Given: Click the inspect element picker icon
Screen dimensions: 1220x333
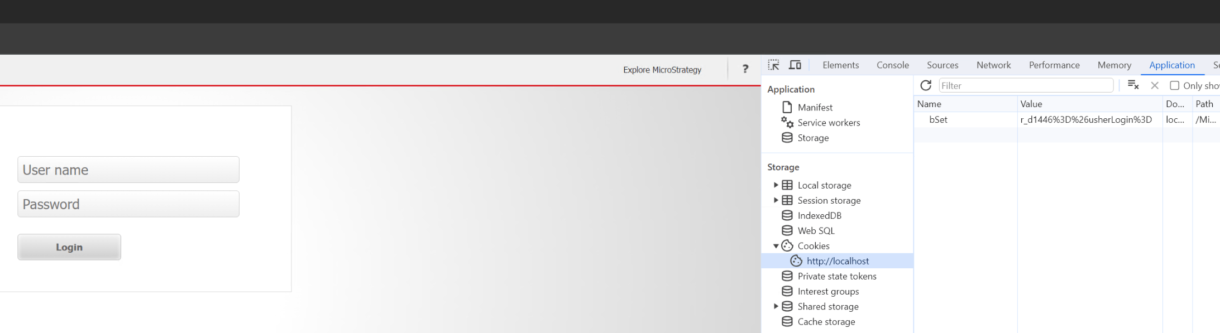Looking at the screenshot, I should [773, 65].
